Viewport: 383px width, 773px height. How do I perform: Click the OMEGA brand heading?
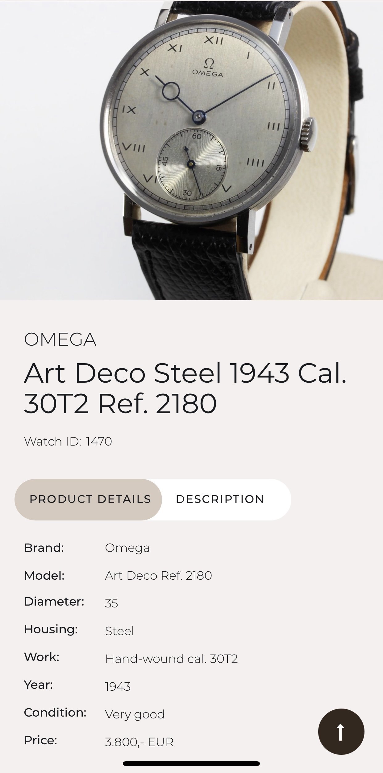[x=60, y=339]
